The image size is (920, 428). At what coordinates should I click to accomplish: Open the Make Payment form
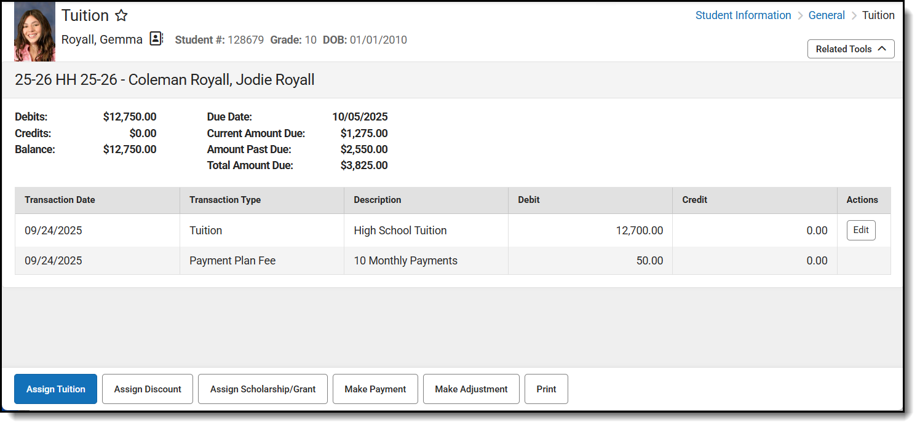tap(375, 389)
